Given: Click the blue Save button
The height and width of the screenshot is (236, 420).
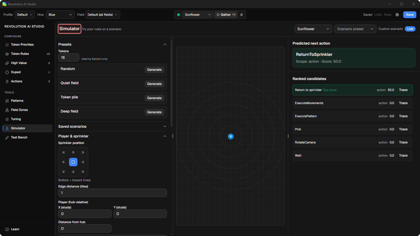Looking at the screenshot, I should [409, 15].
